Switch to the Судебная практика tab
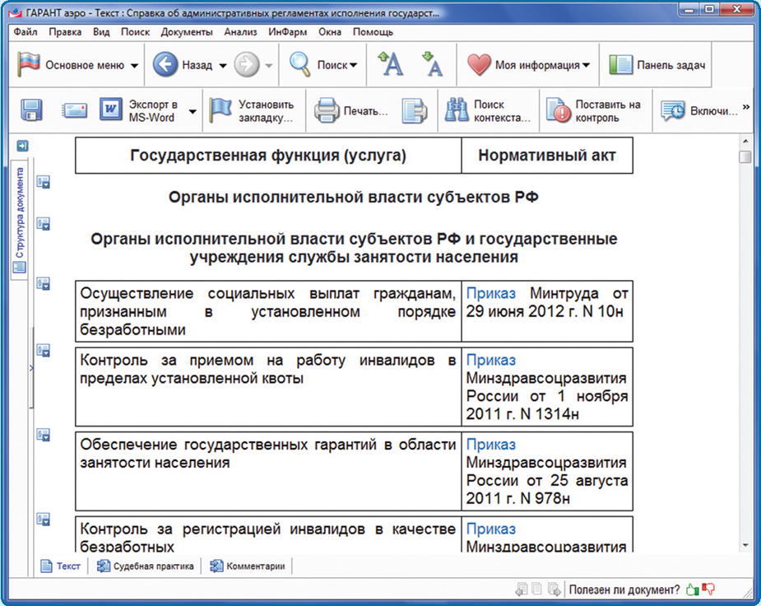Viewport: 761px width, 606px height. tap(146, 566)
